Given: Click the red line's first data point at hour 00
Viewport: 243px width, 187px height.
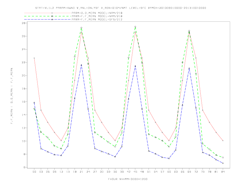Looking at the screenshot, I should pos(34,58).
